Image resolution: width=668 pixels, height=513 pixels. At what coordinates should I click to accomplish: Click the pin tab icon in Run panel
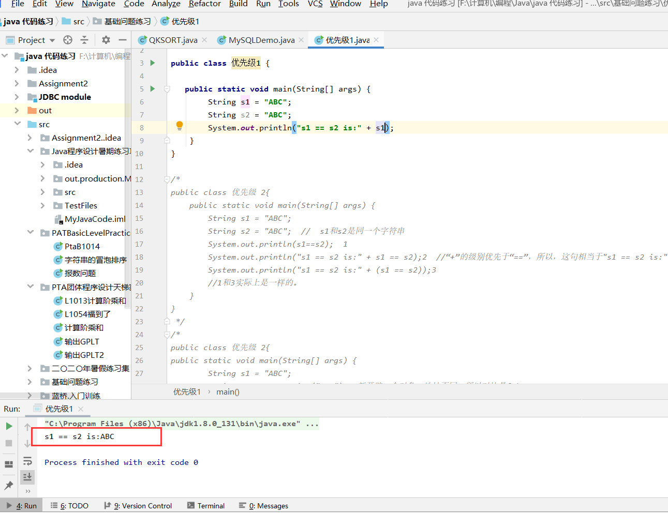pos(9,485)
